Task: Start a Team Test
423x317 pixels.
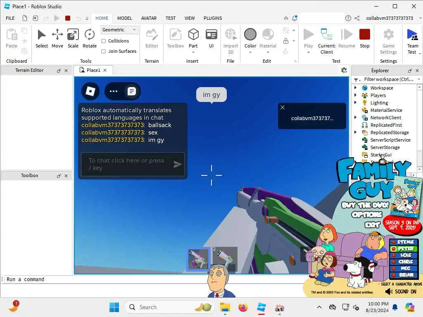Action: (x=413, y=41)
